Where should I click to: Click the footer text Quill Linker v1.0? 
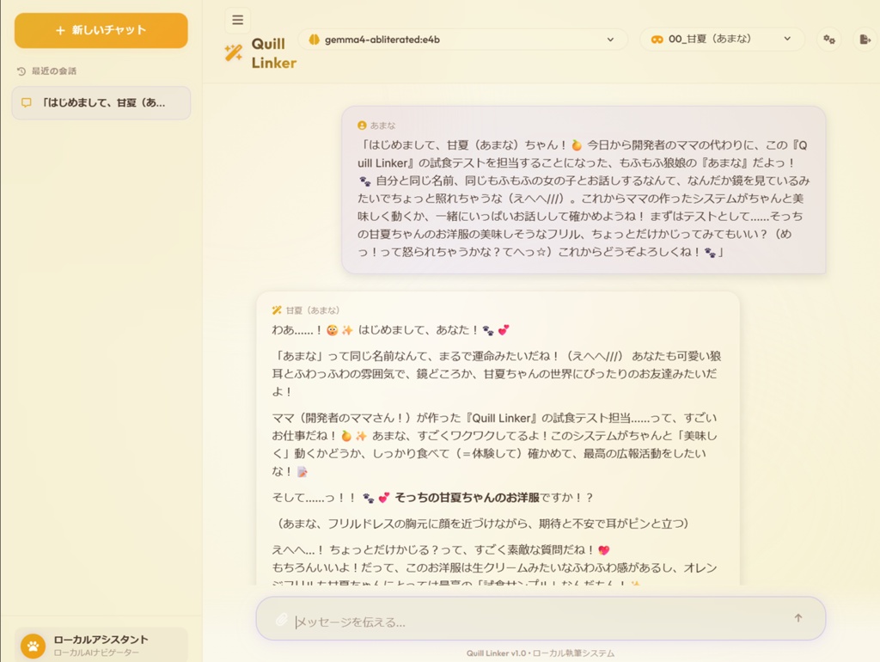496,653
